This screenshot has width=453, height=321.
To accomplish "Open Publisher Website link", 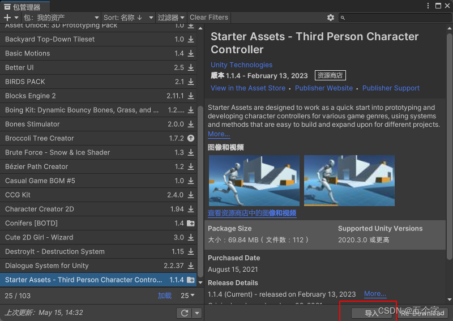I will [x=324, y=88].
